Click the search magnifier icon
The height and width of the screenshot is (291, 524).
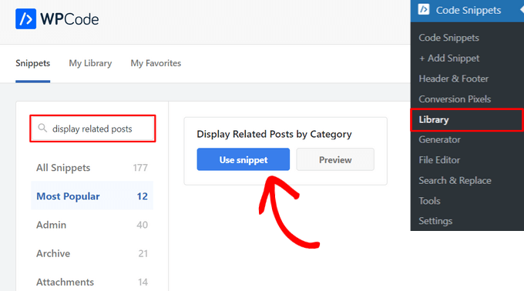(x=42, y=128)
